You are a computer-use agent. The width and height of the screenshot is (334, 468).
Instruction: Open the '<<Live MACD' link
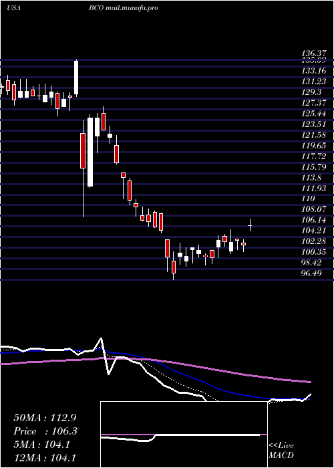[x=281, y=450]
